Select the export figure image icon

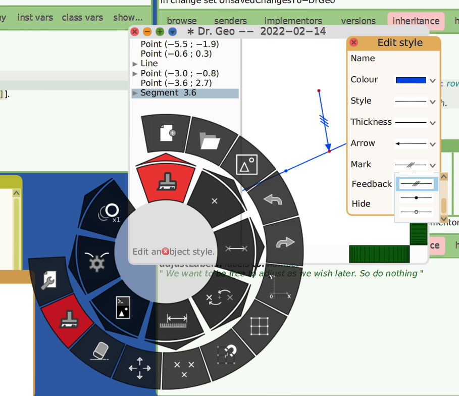(x=247, y=165)
